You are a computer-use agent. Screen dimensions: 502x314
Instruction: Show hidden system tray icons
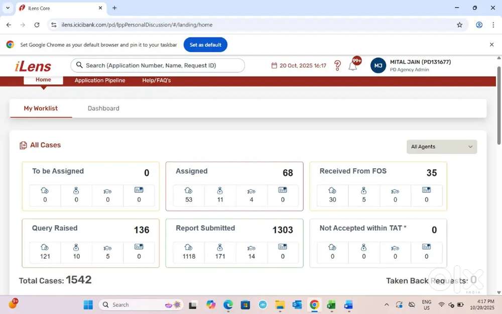point(386,305)
